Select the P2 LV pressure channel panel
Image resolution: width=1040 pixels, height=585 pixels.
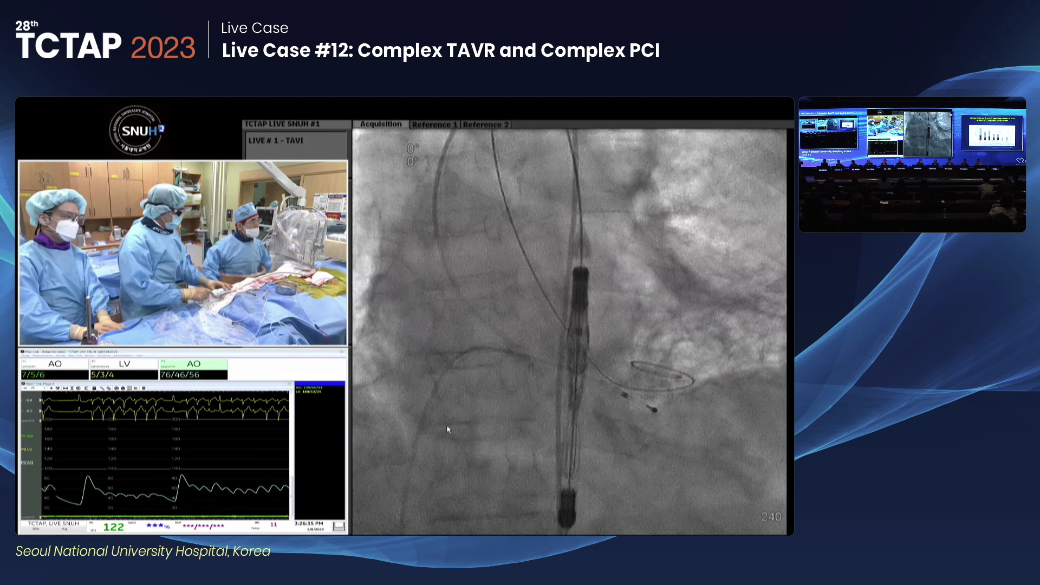tap(124, 364)
